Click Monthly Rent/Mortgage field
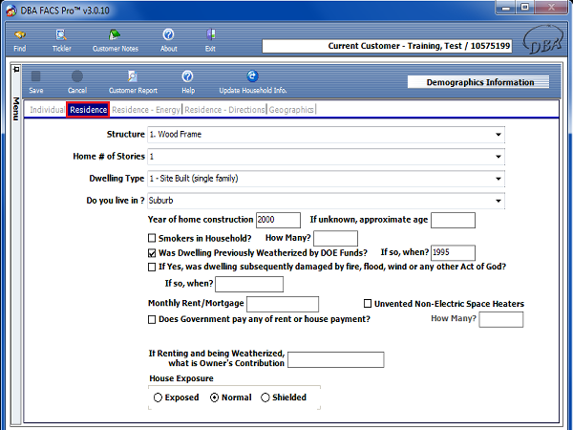 click(x=283, y=304)
